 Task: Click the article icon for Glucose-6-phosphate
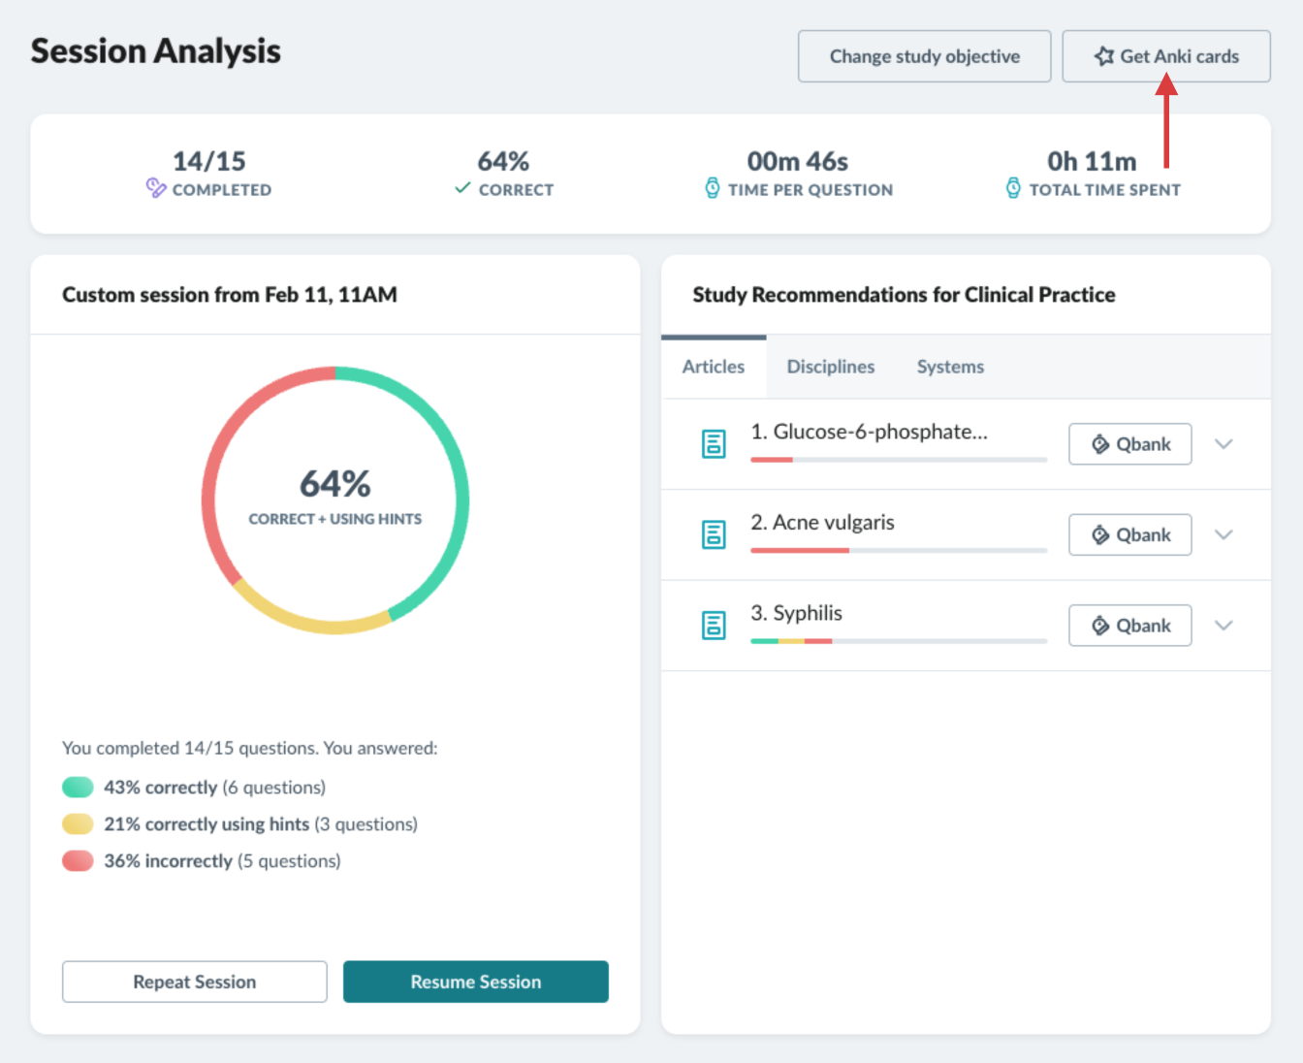tap(714, 444)
